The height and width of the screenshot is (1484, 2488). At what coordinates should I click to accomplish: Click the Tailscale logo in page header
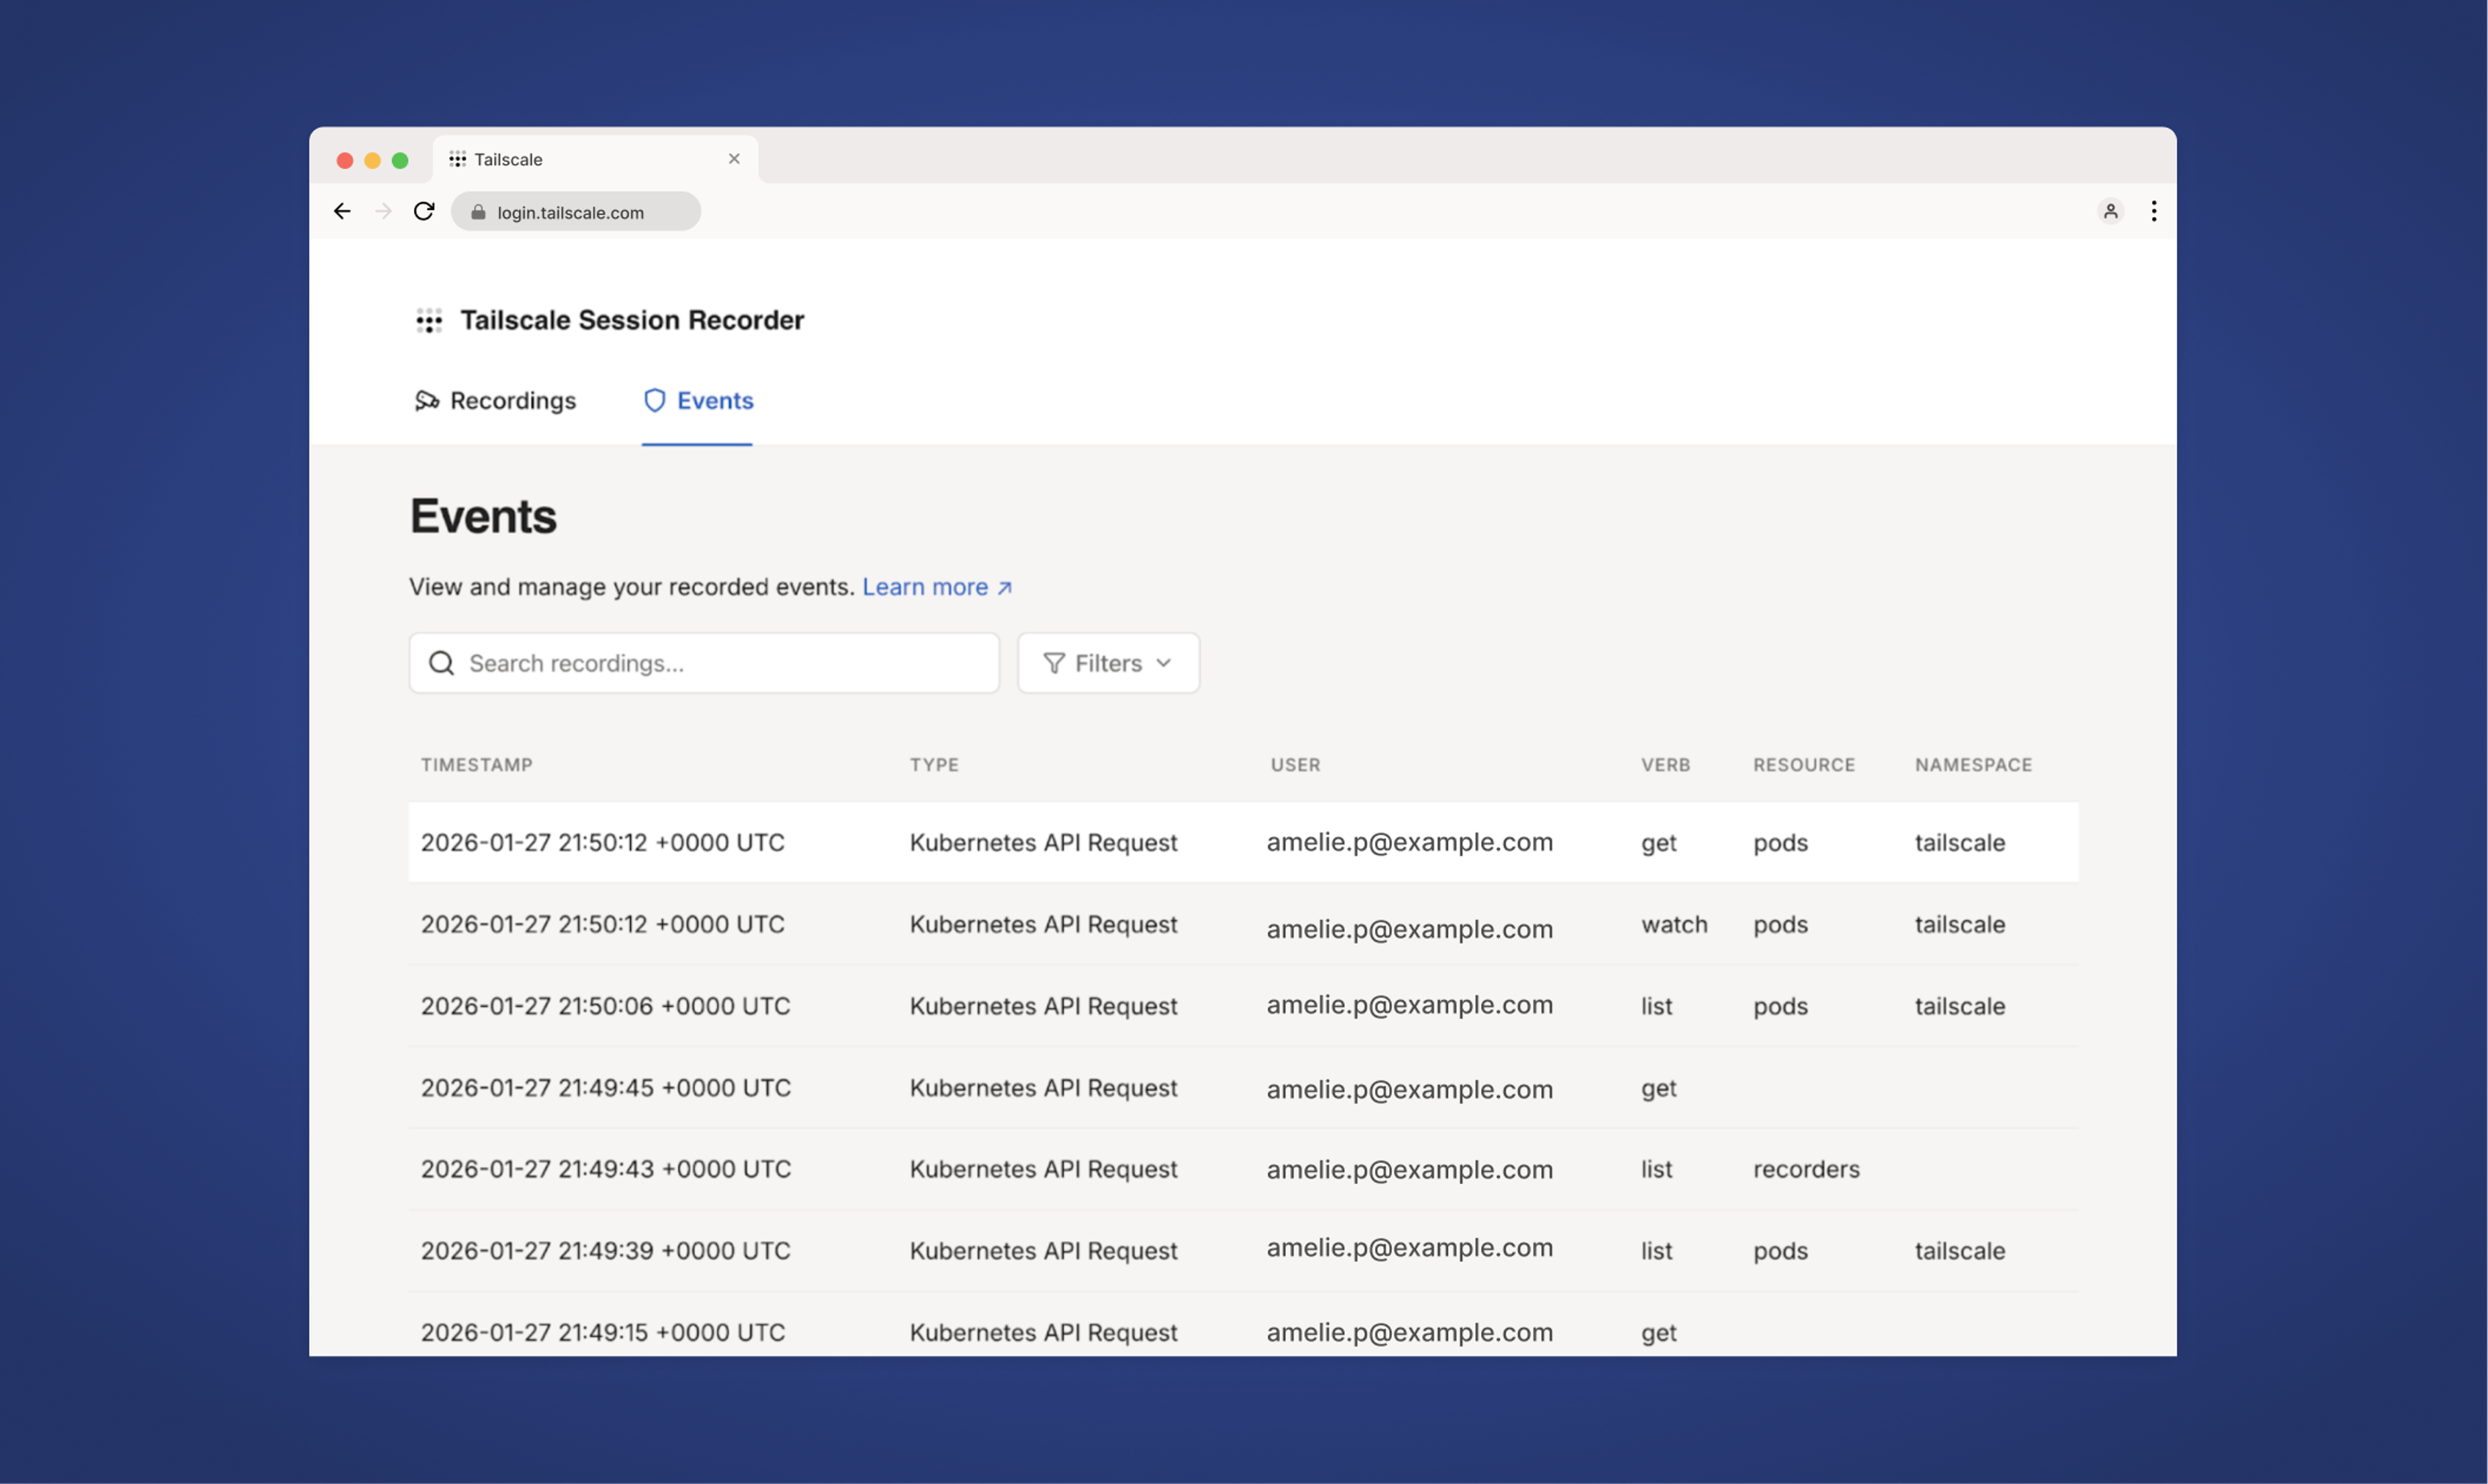pyautogui.click(x=429, y=320)
